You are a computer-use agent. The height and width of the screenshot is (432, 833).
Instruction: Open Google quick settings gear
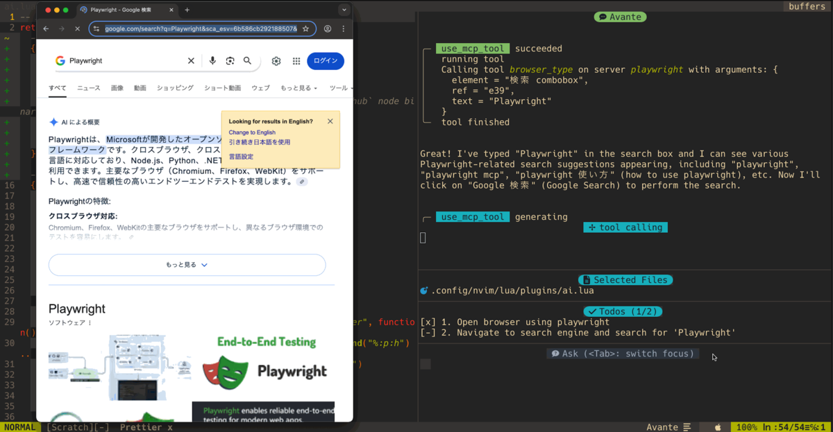tap(276, 61)
